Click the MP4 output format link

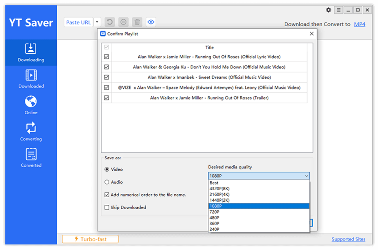tap(360, 24)
